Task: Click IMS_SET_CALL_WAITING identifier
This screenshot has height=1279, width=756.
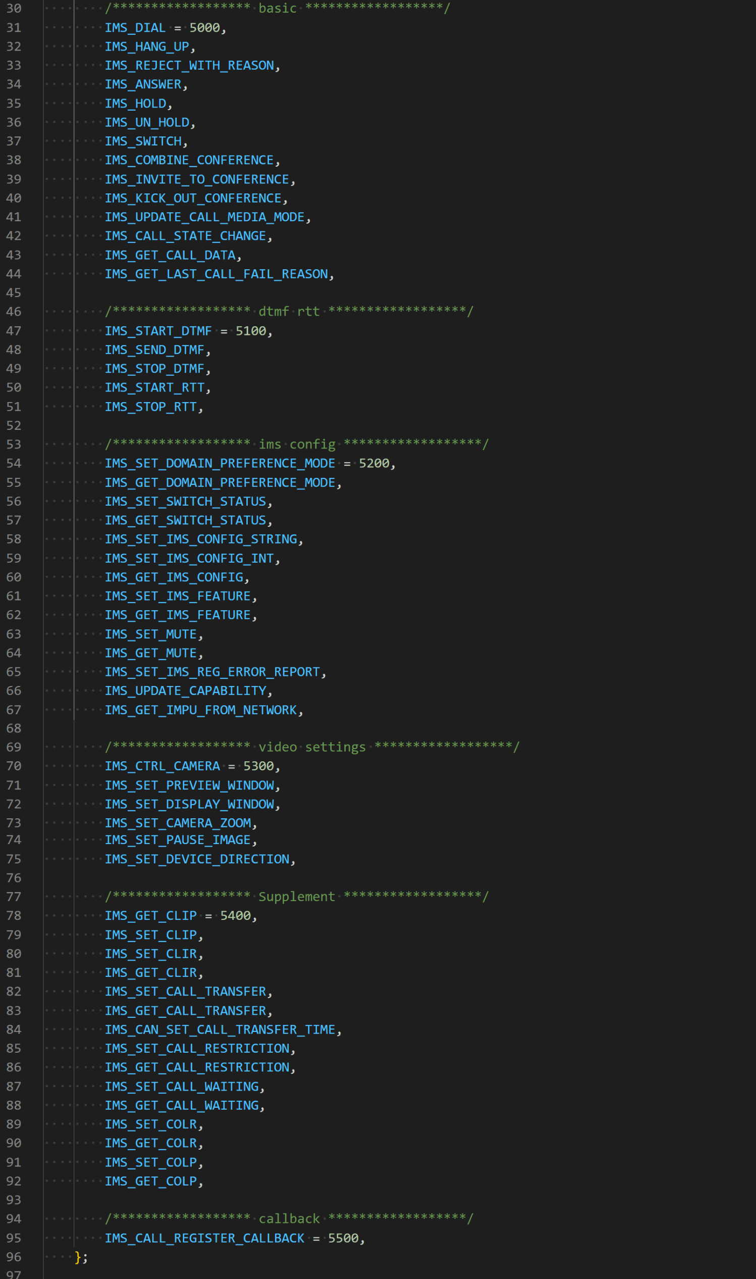Action: (182, 1087)
